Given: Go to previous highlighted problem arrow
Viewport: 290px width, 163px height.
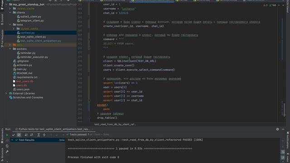Looking at the screenshot, I should tap(279, 5).
